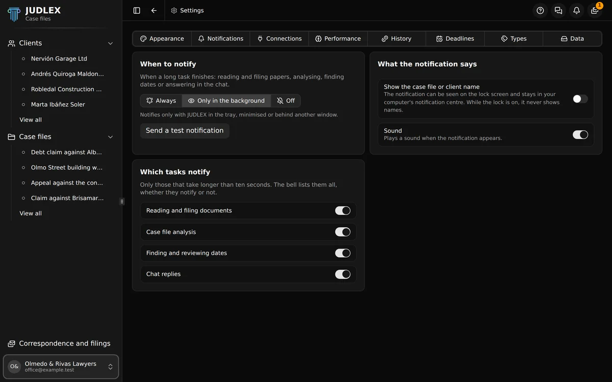The image size is (612, 382).
Task: Click the Case files folder icon
Action: (11, 137)
